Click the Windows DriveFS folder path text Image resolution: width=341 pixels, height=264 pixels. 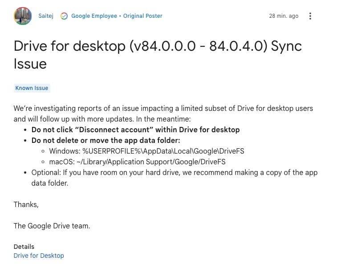[146, 151]
